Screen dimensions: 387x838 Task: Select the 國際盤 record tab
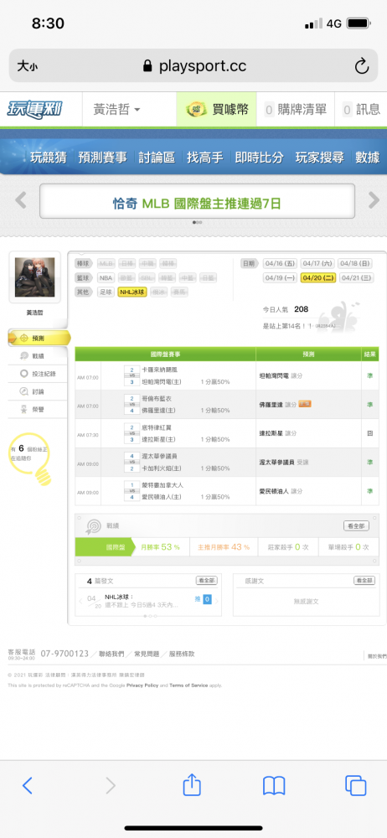click(105, 547)
